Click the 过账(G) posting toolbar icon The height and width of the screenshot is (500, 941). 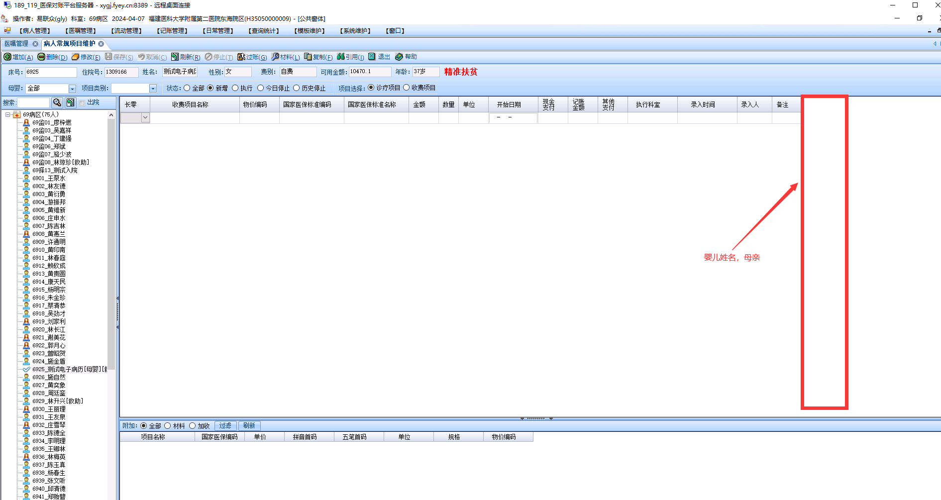click(241, 57)
